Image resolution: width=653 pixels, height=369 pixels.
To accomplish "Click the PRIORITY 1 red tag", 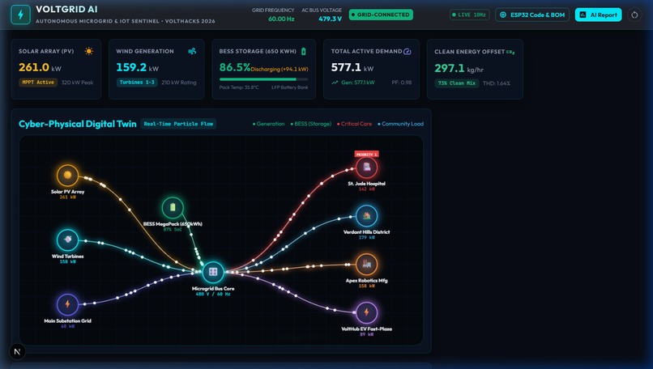I will pos(366,154).
